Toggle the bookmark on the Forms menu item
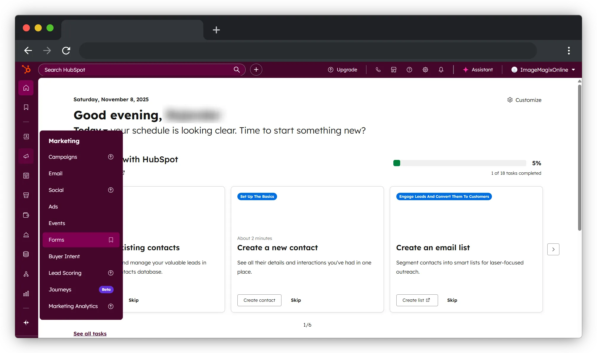Screen dimensions: 597x353 click(x=110, y=240)
